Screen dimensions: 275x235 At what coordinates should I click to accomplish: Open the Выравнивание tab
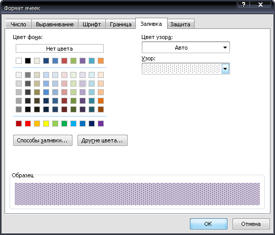click(55, 24)
